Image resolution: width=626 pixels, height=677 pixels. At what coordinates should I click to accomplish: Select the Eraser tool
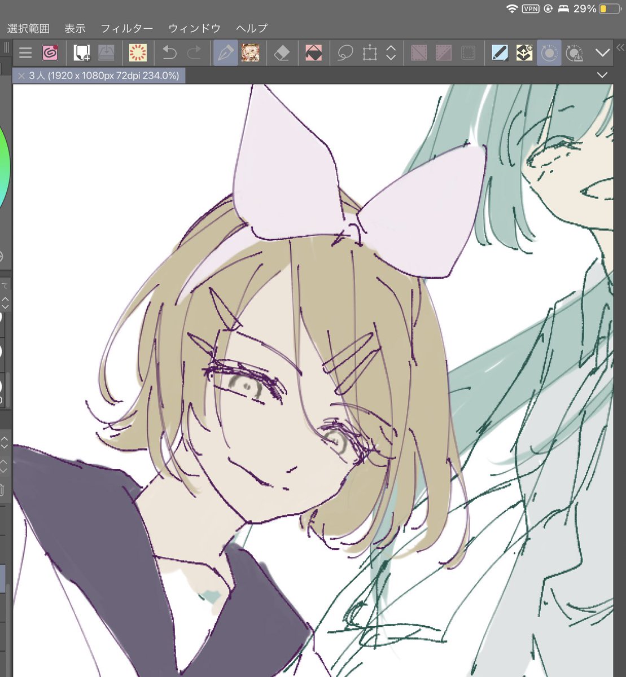coord(281,53)
